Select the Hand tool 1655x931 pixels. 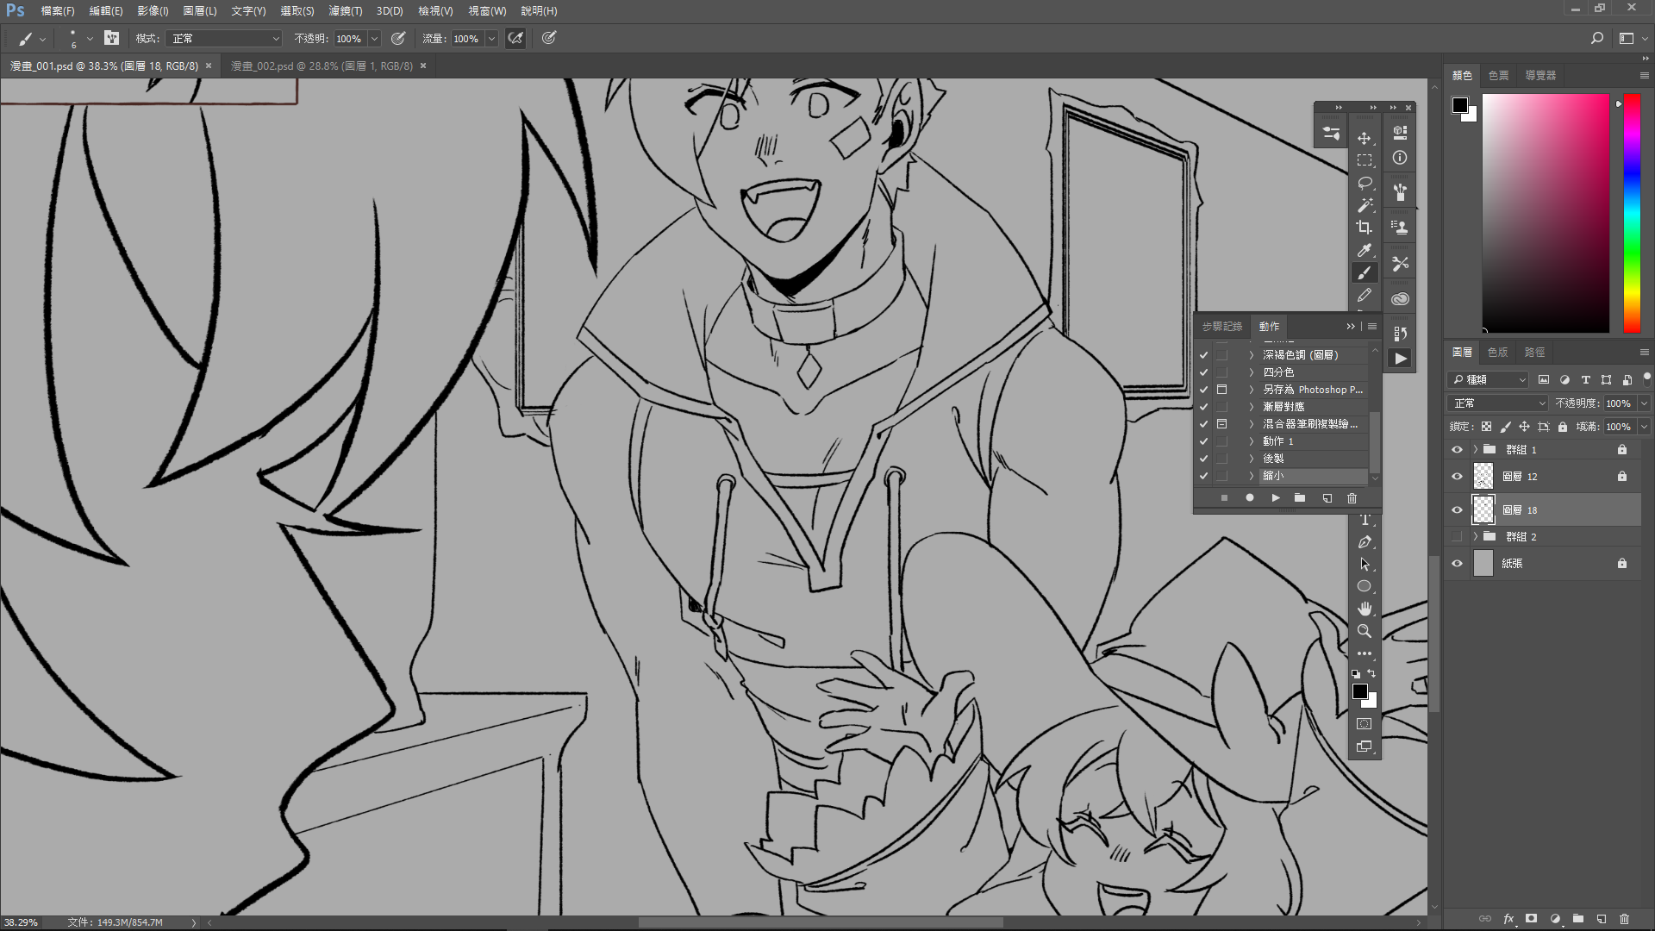(1364, 609)
